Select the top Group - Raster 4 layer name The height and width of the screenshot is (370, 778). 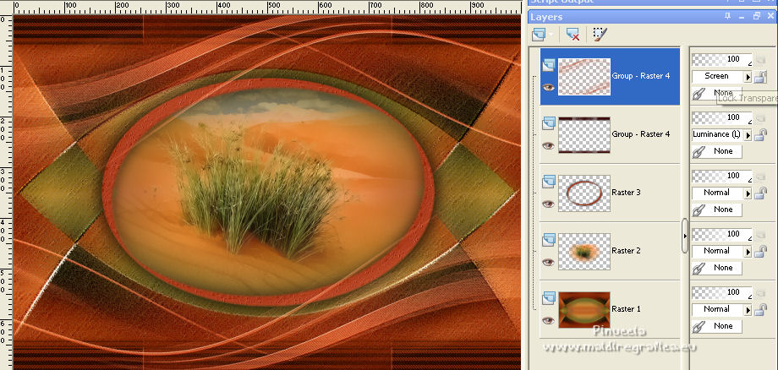click(640, 76)
